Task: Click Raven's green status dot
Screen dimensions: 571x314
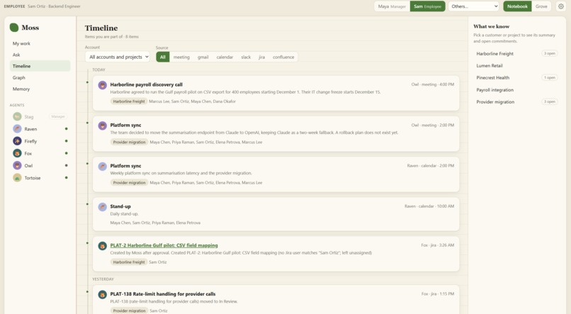Action: pos(67,128)
